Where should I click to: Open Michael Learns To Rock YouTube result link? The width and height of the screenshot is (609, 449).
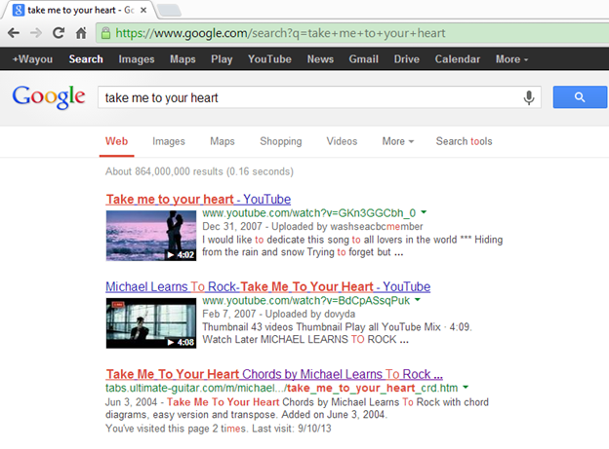(268, 287)
